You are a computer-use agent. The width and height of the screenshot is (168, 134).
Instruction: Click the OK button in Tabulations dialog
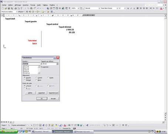click(42, 99)
